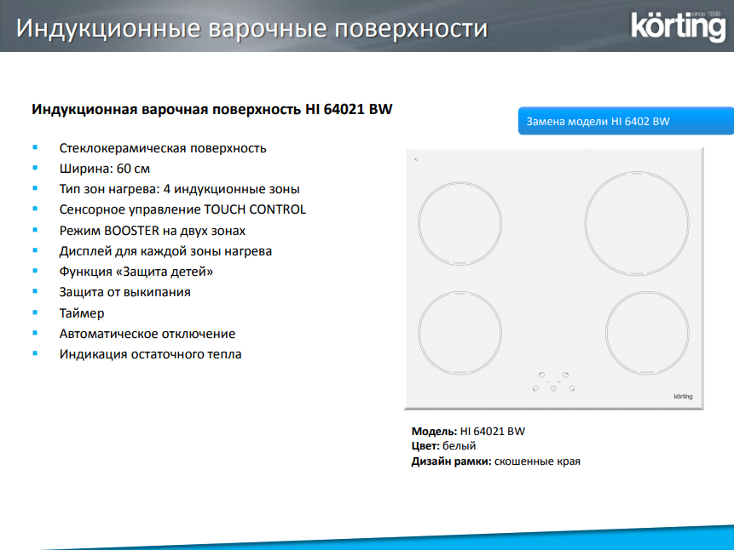Click the slide title 'Индукционные варочные поверхности'
Image resolution: width=734 pixels, height=550 pixels.
pyautogui.click(x=252, y=28)
